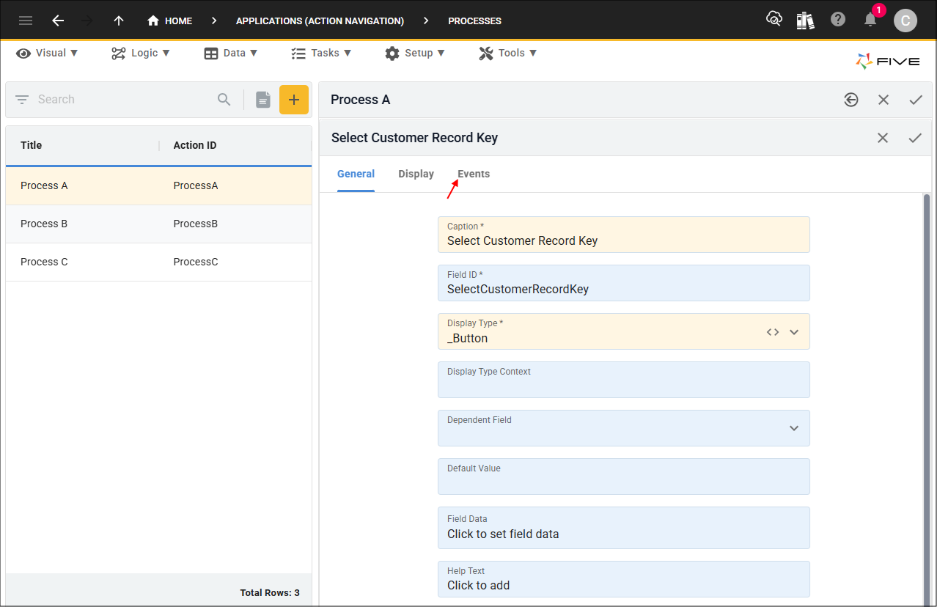Switch to the General tab
The height and width of the screenshot is (607, 937).
pyautogui.click(x=356, y=174)
